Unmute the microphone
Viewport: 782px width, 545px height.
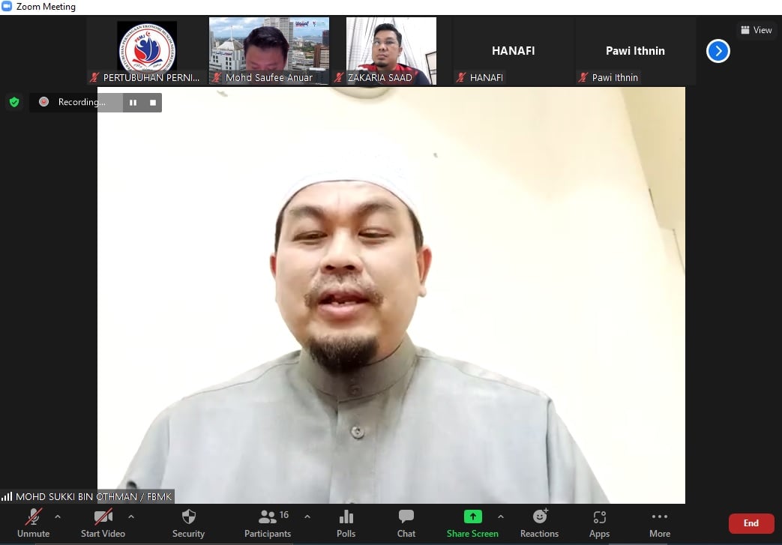pos(34,523)
